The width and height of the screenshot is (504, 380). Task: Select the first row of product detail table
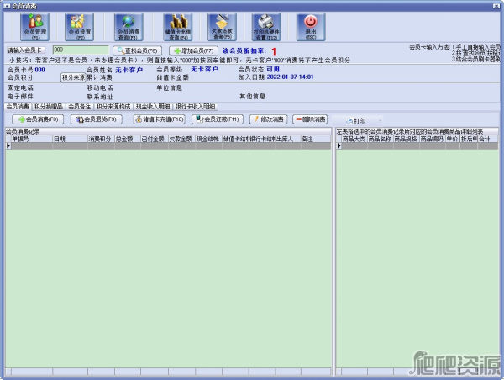[x=417, y=145]
